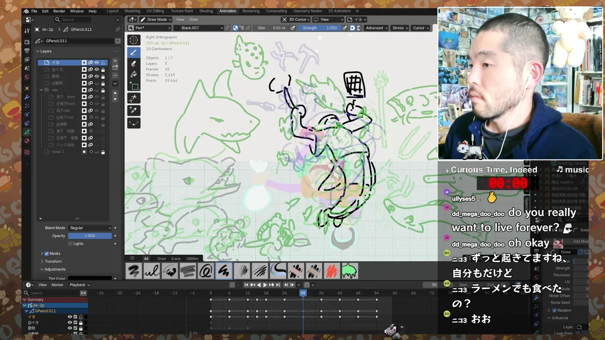The width and height of the screenshot is (605, 340).
Task: Toggle lock on the sea layer group
Action: tap(103, 90)
